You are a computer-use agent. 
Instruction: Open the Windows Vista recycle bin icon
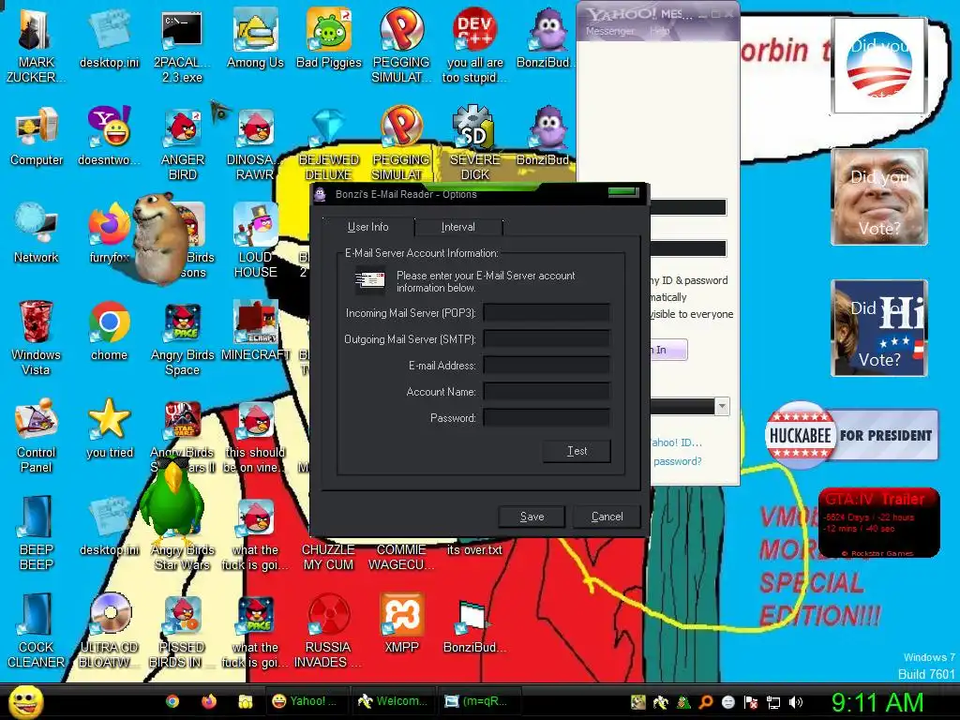[x=36, y=337]
